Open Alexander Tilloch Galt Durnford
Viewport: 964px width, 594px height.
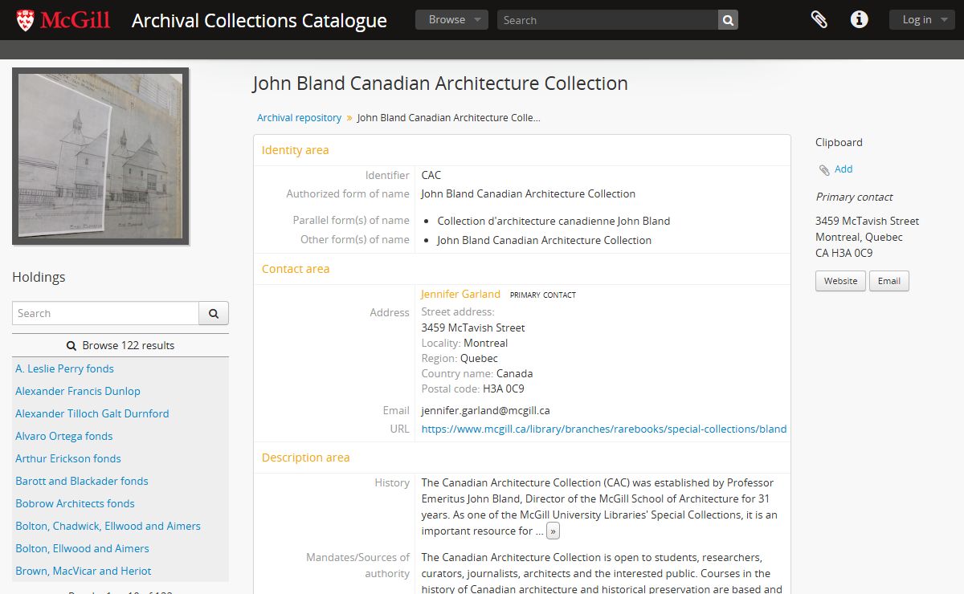click(92, 413)
